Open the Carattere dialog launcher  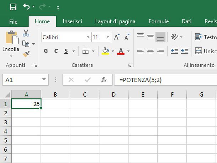[x=130, y=65]
